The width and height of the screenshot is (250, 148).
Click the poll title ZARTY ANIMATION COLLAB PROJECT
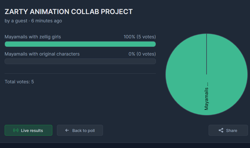coord(68,11)
